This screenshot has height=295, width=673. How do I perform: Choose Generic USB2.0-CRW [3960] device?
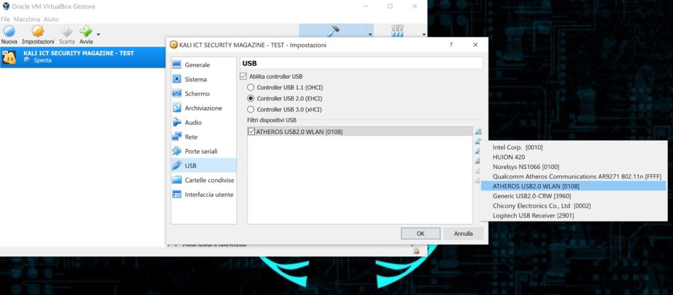[573, 196]
